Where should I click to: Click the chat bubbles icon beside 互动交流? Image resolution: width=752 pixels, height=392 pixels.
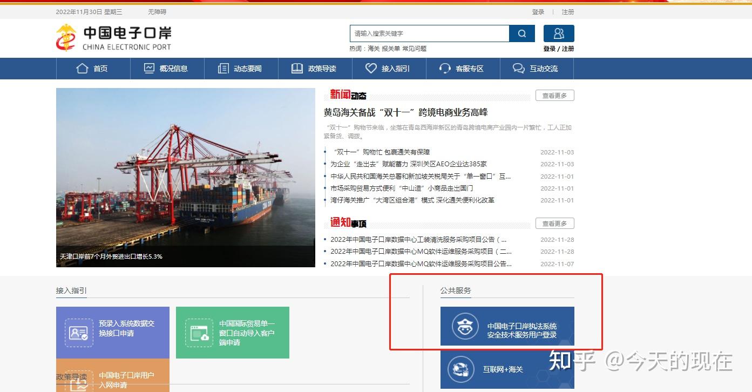pyautogui.click(x=518, y=69)
